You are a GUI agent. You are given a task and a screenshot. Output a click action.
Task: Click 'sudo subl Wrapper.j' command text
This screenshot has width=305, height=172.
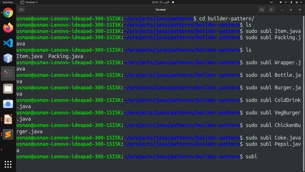273,63
